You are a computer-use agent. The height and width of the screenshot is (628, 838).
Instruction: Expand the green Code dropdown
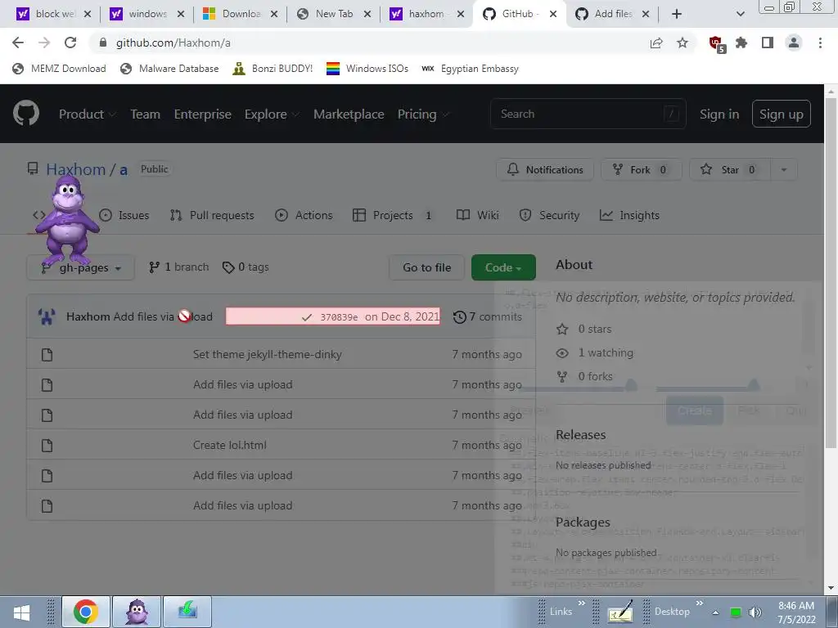[503, 267]
